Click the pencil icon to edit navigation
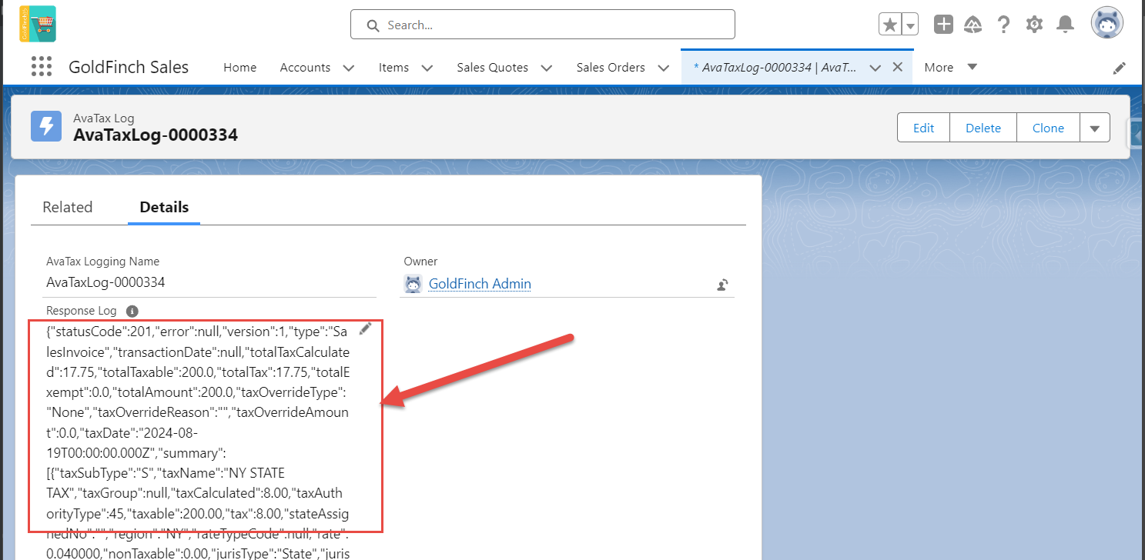 tap(1120, 68)
